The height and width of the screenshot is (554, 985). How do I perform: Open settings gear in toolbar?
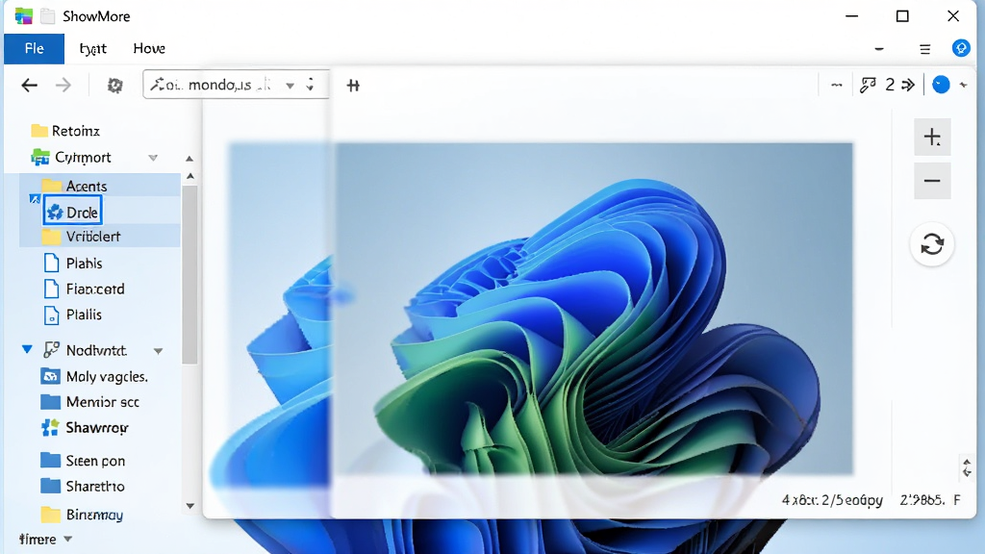pyautogui.click(x=115, y=85)
